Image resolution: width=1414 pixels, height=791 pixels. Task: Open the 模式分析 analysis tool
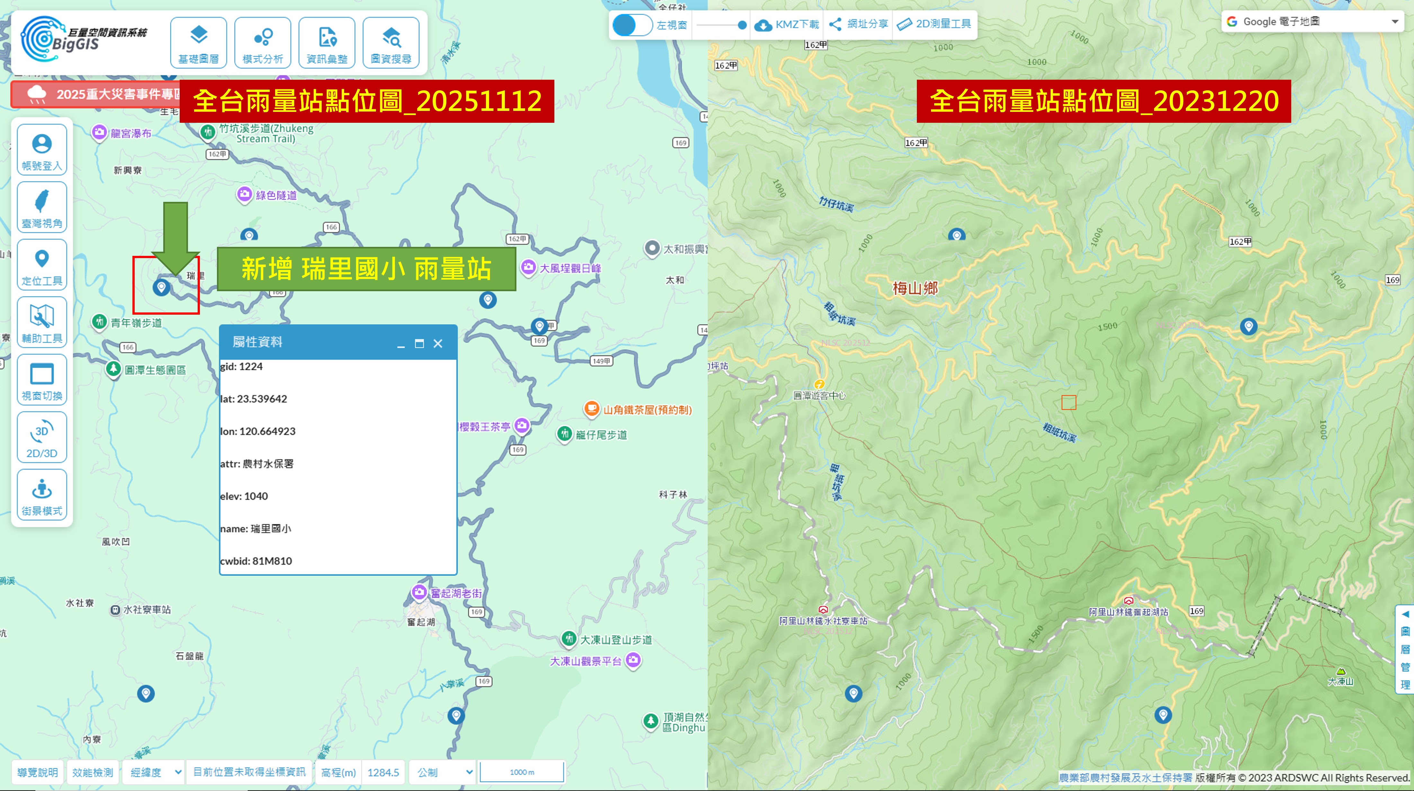click(x=262, y=43)
